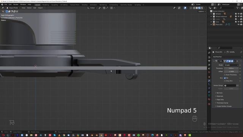Open the Modifier properties tab (wrench)
The width and height of the screenshot is (243, 137).
pos(209,81)
